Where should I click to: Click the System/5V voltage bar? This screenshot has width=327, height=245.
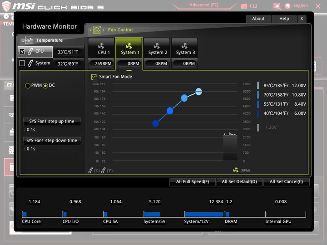(152, 214)
